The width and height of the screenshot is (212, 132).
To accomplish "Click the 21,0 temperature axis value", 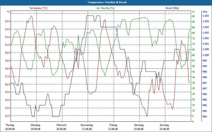I will click(7, 45).
